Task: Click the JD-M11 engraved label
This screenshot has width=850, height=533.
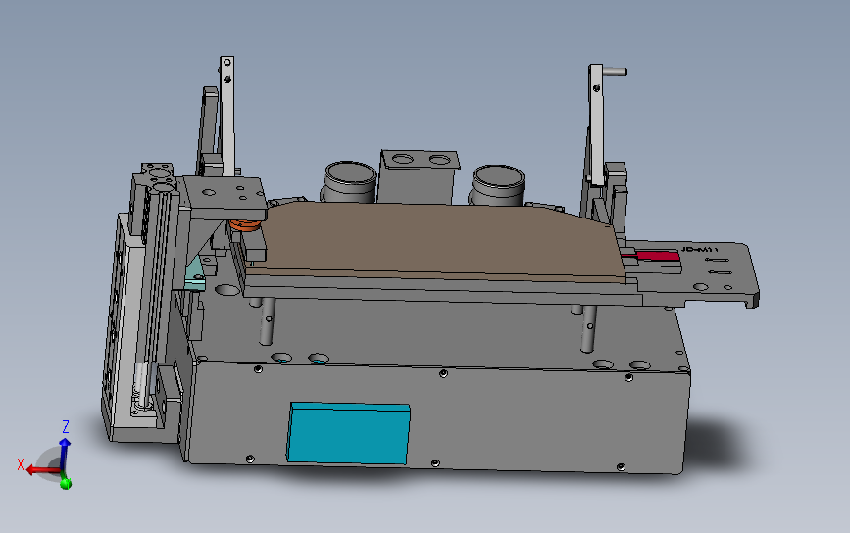Action: 699,249
